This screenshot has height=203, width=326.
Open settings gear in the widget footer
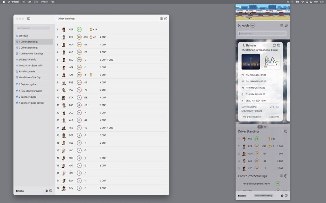click(282, 195)
